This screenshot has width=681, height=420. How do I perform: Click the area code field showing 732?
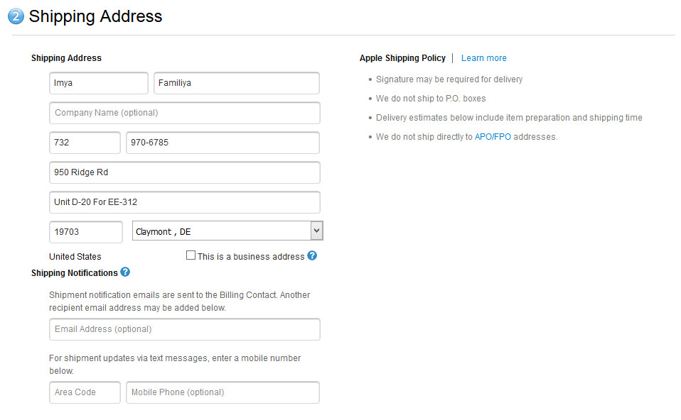(x=85, y=143)
